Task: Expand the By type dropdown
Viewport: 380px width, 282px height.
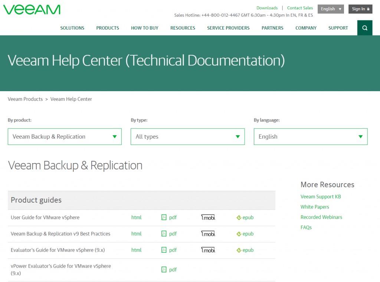Action: pos(187,136)
